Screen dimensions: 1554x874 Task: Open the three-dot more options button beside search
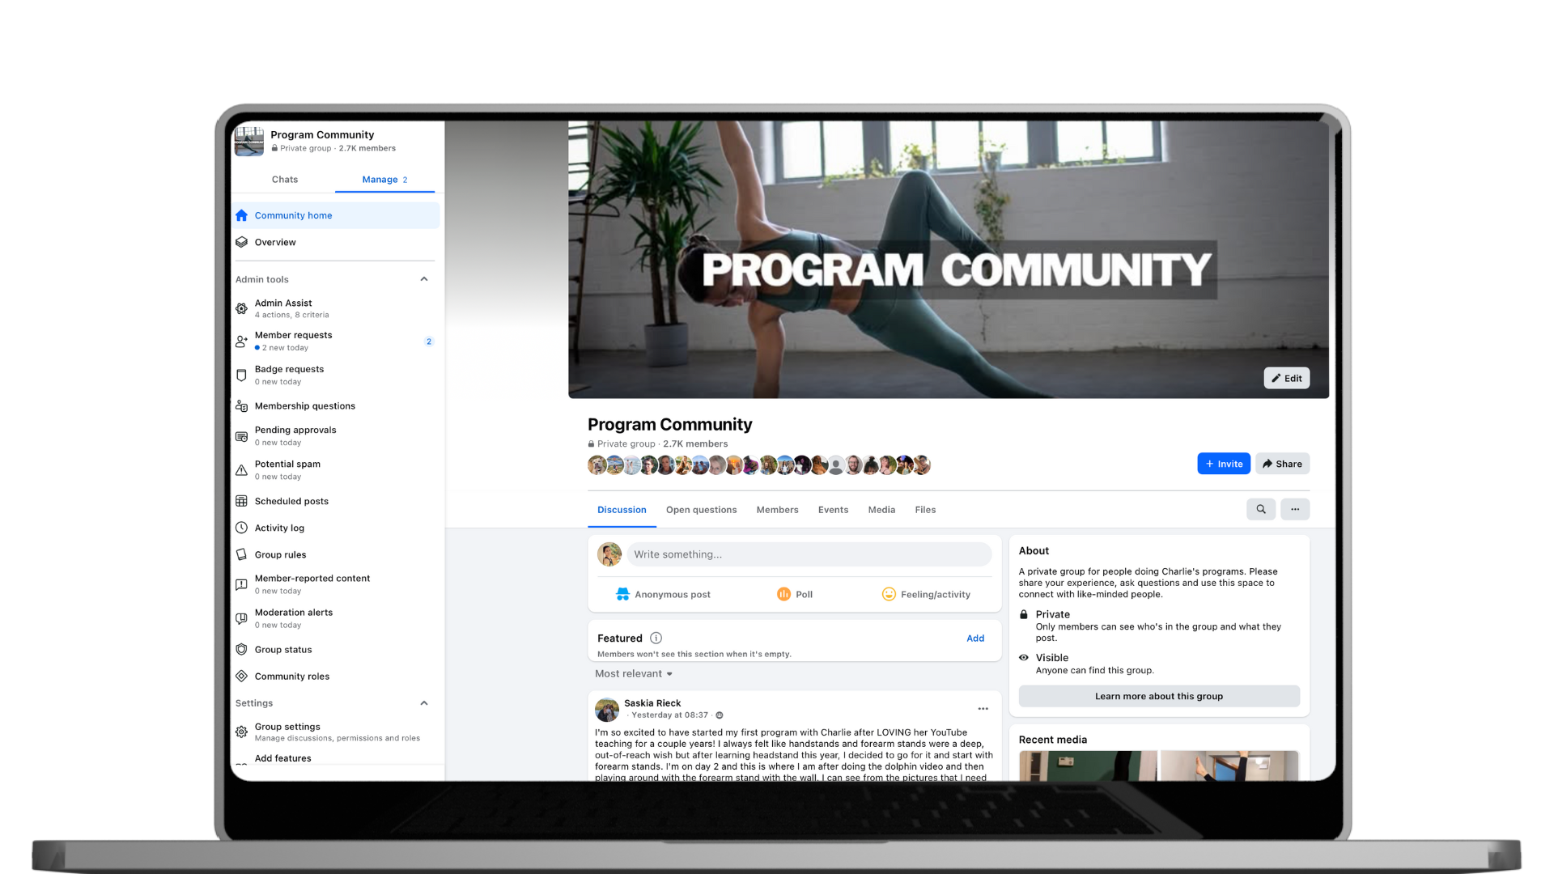point(1295,509)
